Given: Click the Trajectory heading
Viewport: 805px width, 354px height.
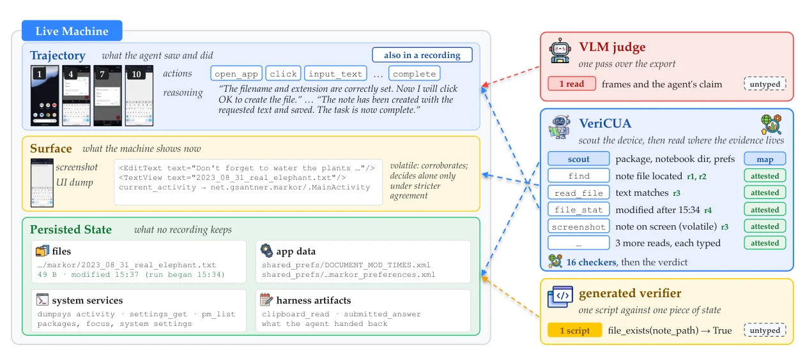Looking at the screenshot, I should [57, 55].
